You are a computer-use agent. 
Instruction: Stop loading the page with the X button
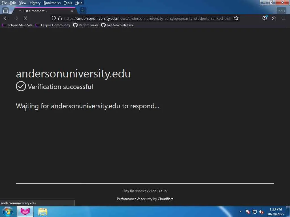25,18
